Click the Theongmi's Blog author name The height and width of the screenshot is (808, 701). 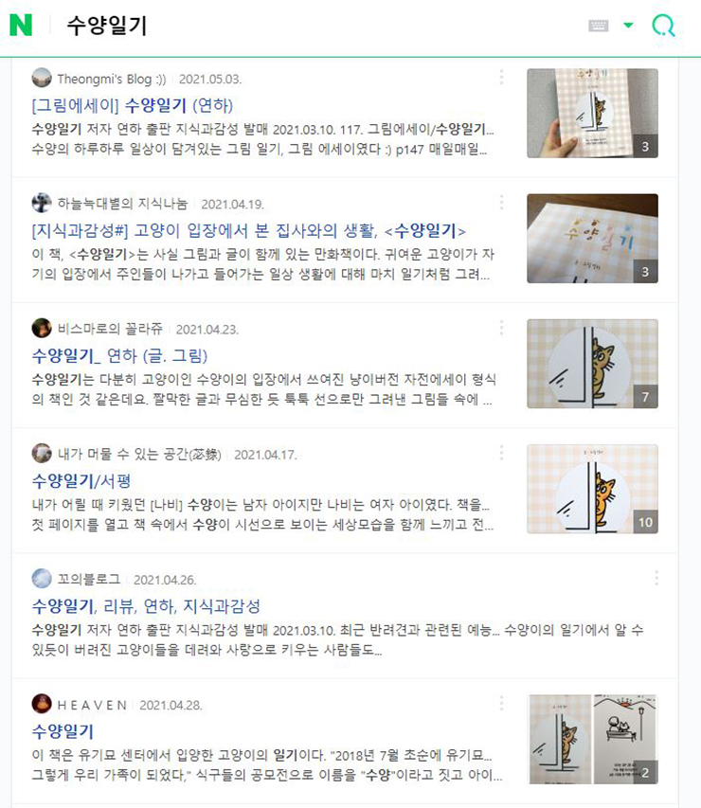[112, 79]
